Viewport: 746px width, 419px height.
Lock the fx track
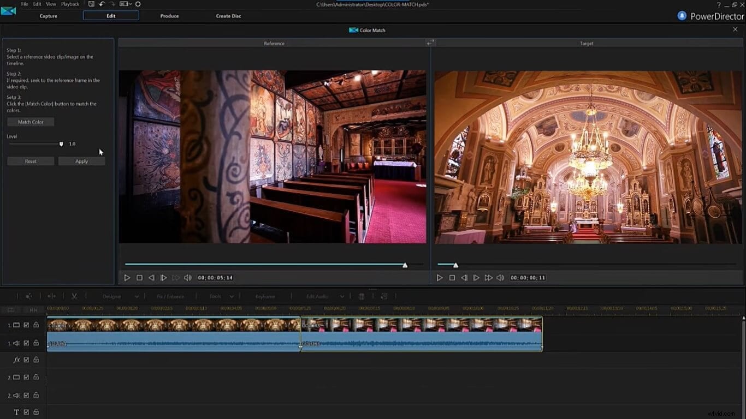point(35,360)
